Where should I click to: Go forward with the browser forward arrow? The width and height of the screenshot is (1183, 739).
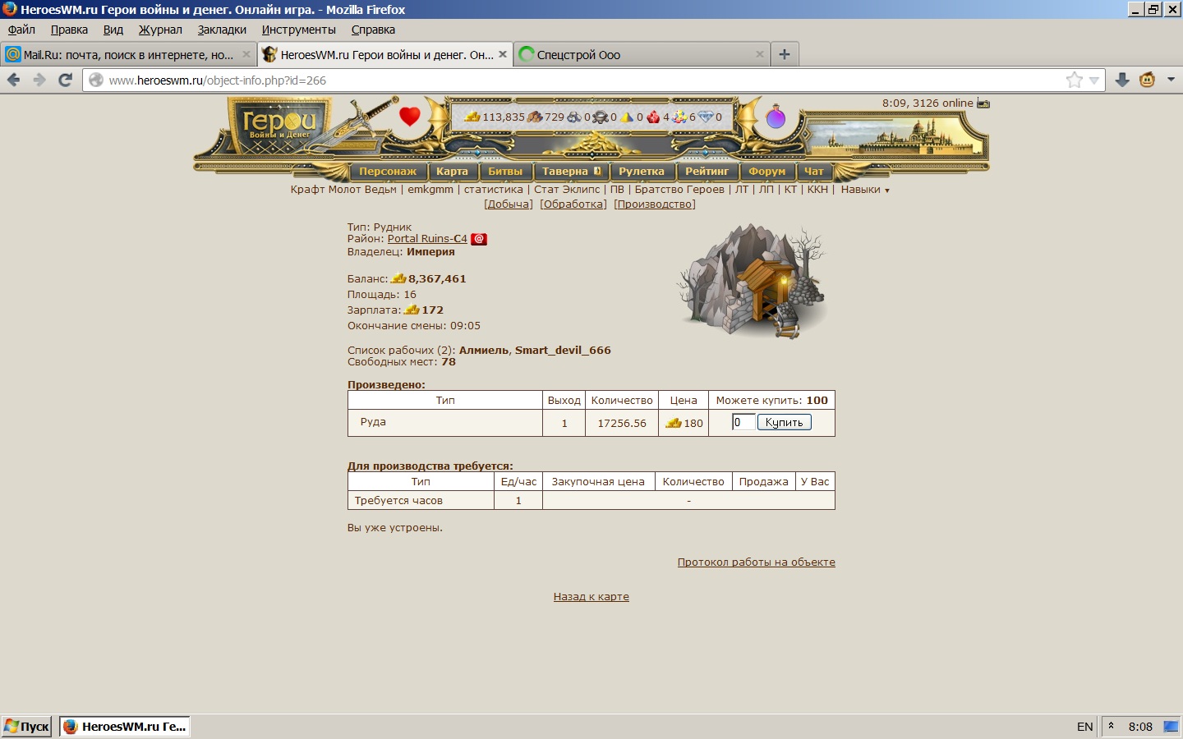pos(39,80)
